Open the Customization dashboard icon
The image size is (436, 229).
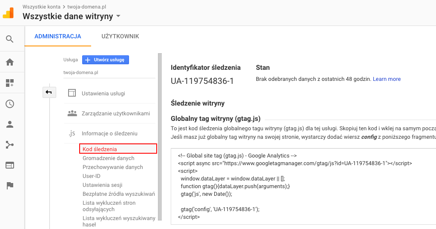pyautogui.click(x=10, y=83)
